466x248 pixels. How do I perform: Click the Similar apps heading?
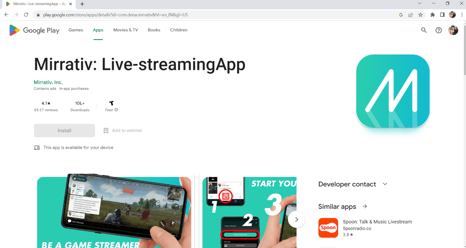337,207
